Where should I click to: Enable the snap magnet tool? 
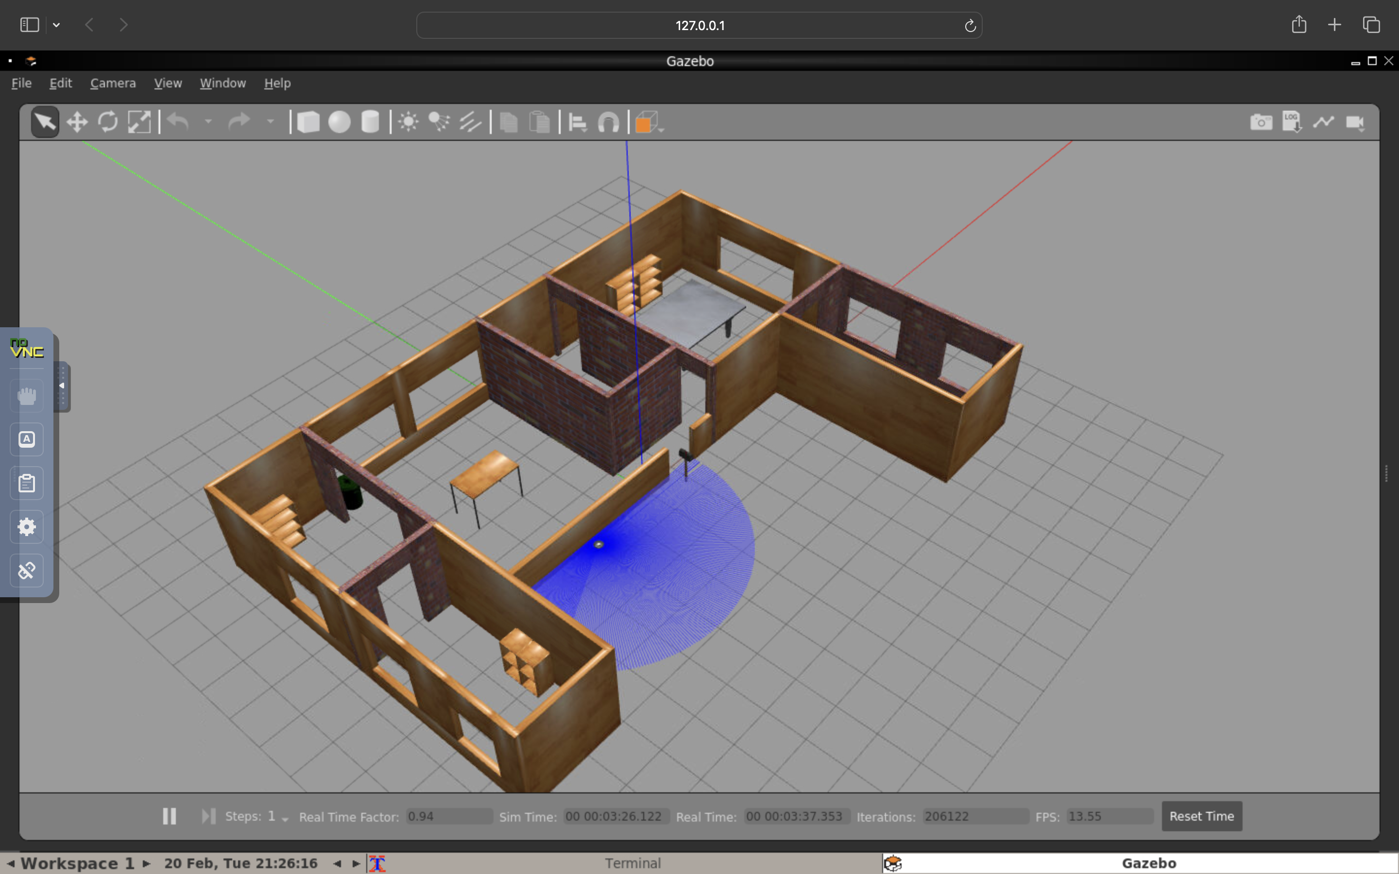tap(608, 122)
